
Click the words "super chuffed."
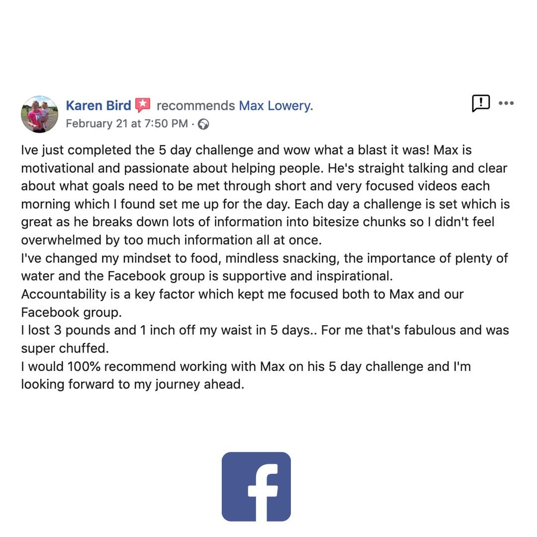click(65, 348)
